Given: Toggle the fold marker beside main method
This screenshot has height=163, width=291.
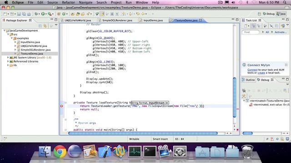Looking at the screenshot, I should click(65, 130).
